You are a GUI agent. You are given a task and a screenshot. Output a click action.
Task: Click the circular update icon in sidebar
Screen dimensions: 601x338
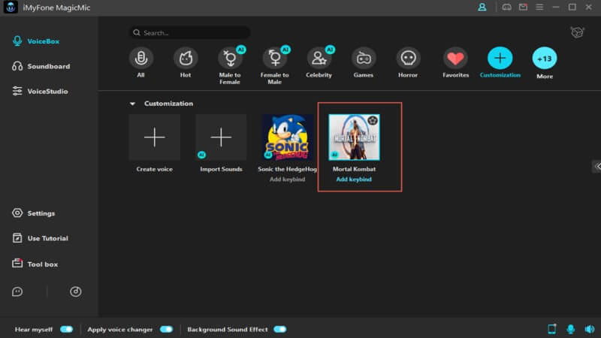tap(76, 291)
